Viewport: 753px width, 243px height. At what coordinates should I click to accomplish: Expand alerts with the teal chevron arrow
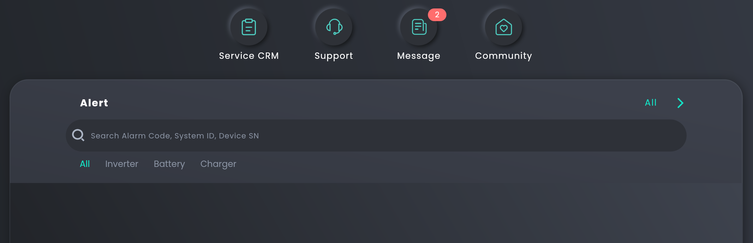tap(680, 103)
